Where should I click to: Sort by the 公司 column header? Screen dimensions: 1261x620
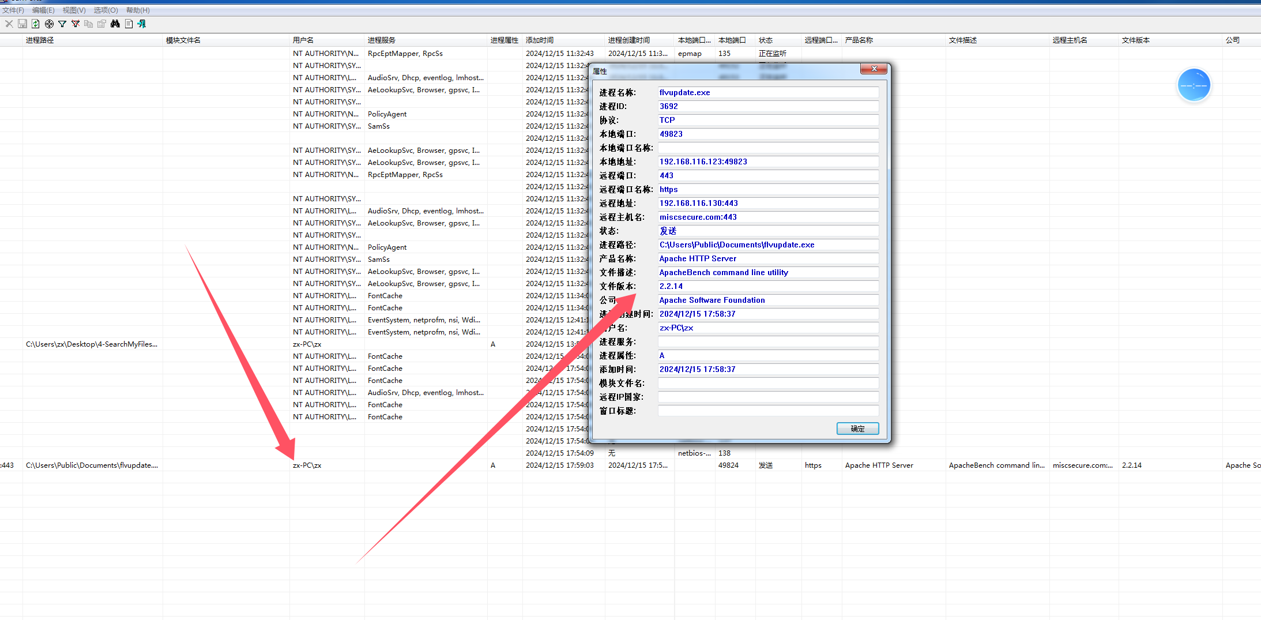[x=1241, y=40]
